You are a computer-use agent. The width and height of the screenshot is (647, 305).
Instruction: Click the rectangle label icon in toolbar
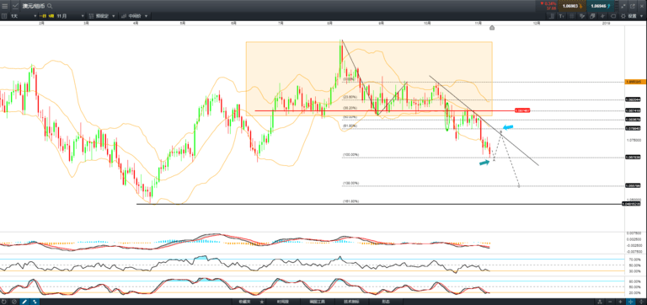613,16
